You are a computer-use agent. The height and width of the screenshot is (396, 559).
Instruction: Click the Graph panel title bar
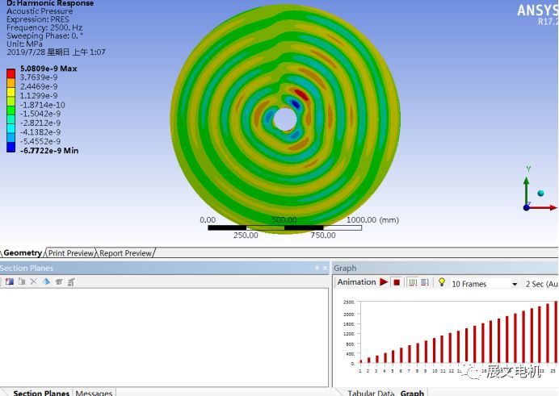[446, 268]
